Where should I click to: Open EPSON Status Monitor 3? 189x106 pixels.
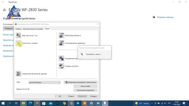[x=61, y=35]
